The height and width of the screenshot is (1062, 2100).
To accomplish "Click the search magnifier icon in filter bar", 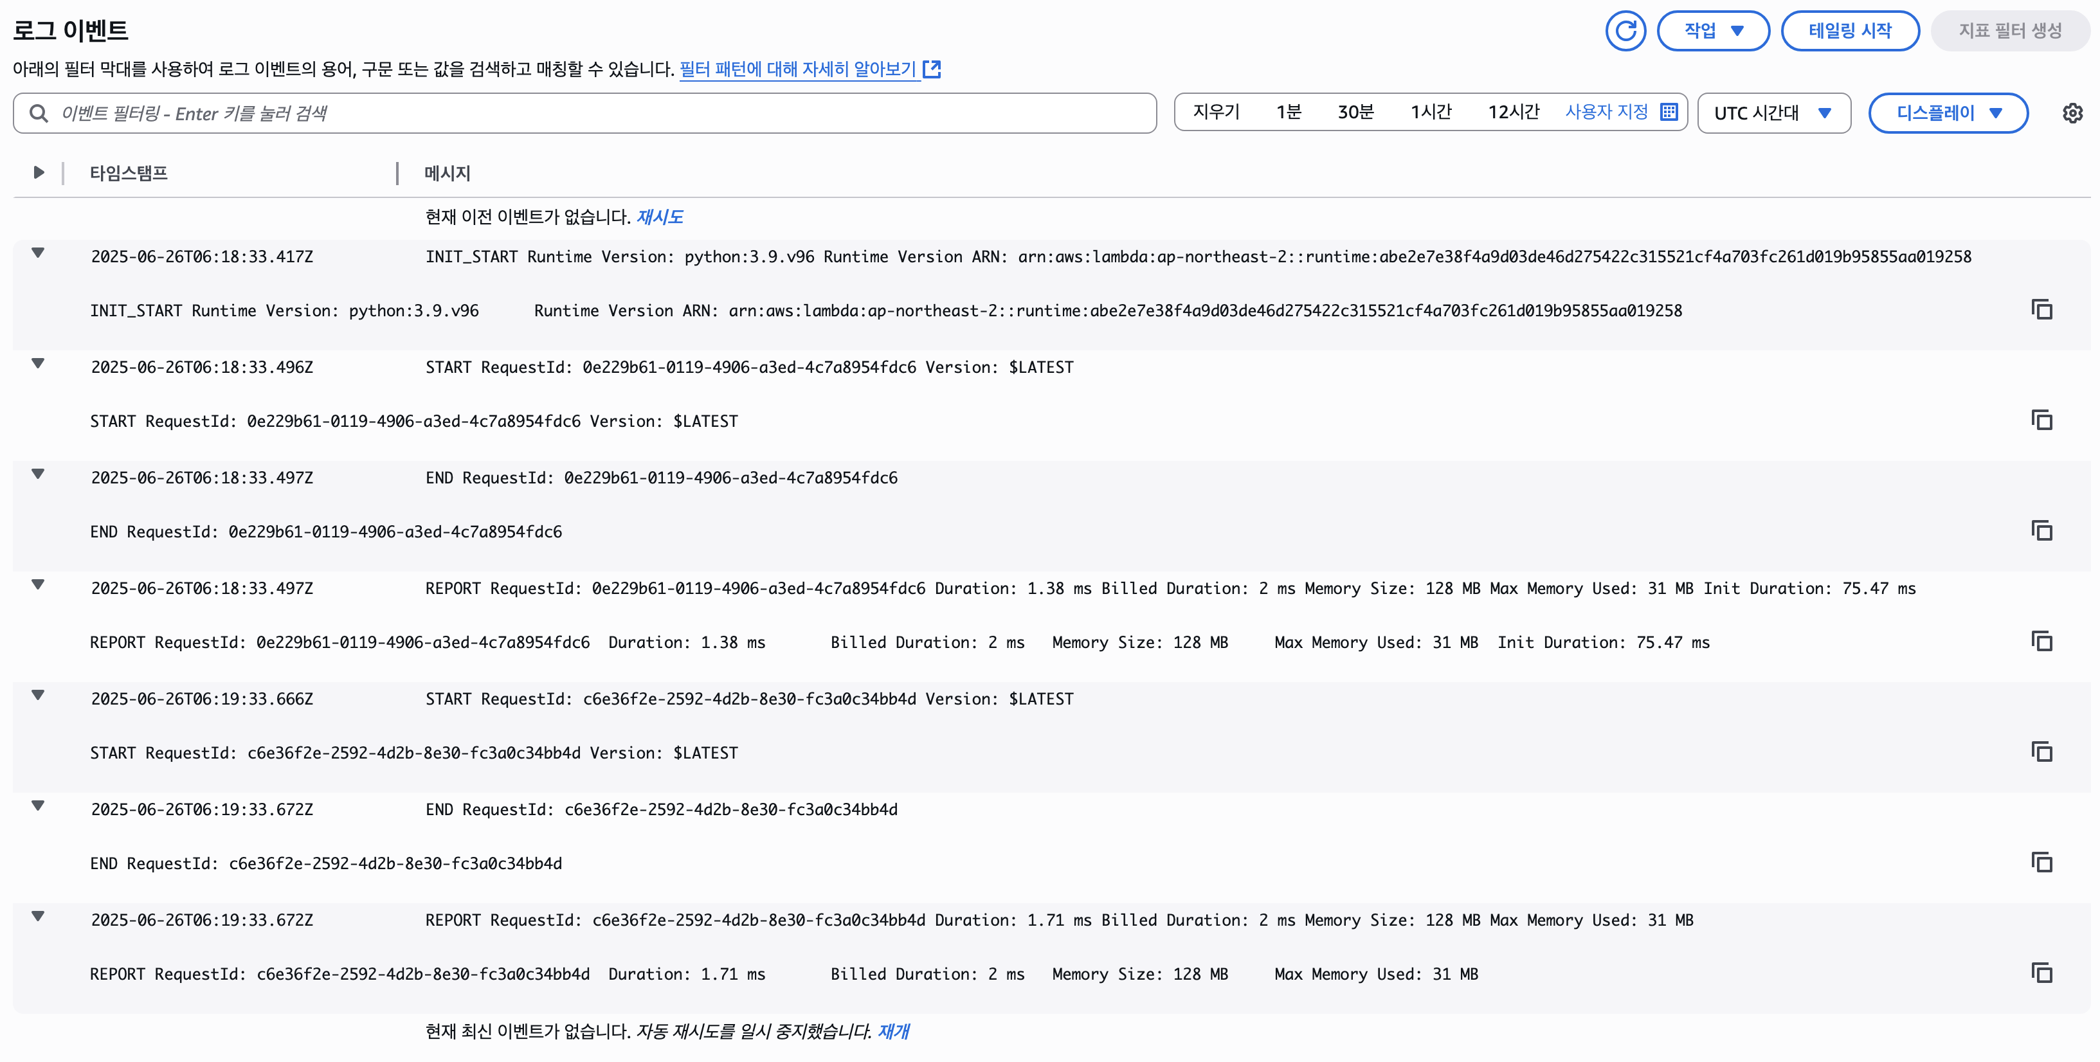I will 39,113.
